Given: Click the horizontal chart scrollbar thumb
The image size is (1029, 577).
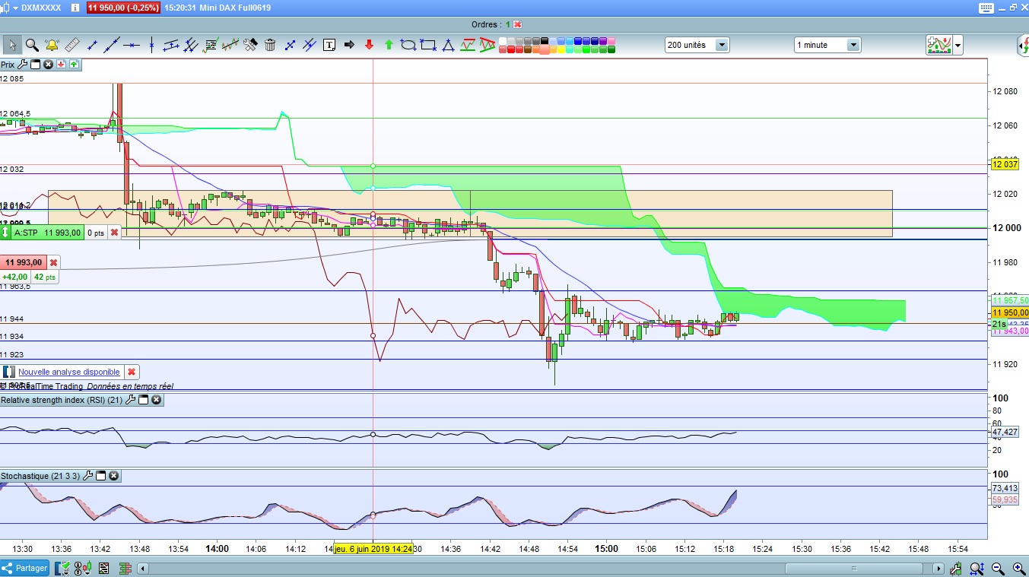Looking at the screenshot, I should pyautogui.click(x=853, y=568).
